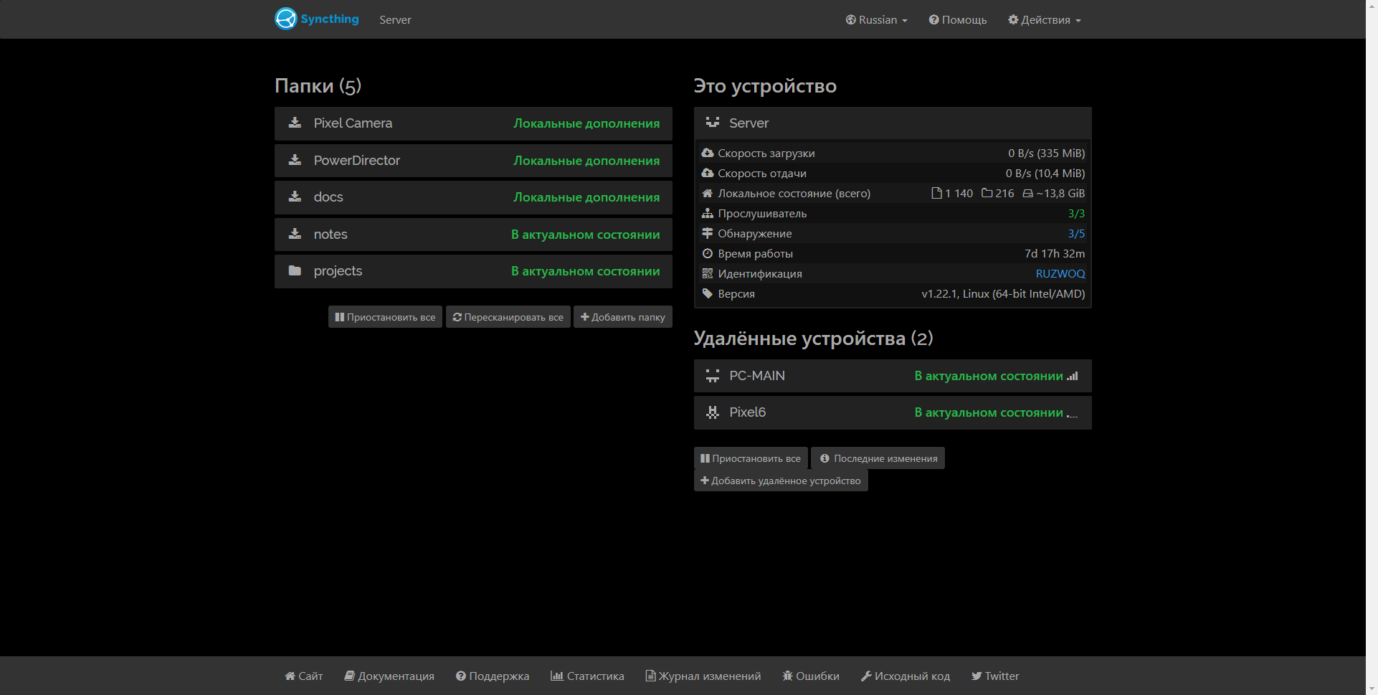Click the download rate 0 B/s (335 MiB)
Screen dimensions: 1378x695
point(1046,153)
